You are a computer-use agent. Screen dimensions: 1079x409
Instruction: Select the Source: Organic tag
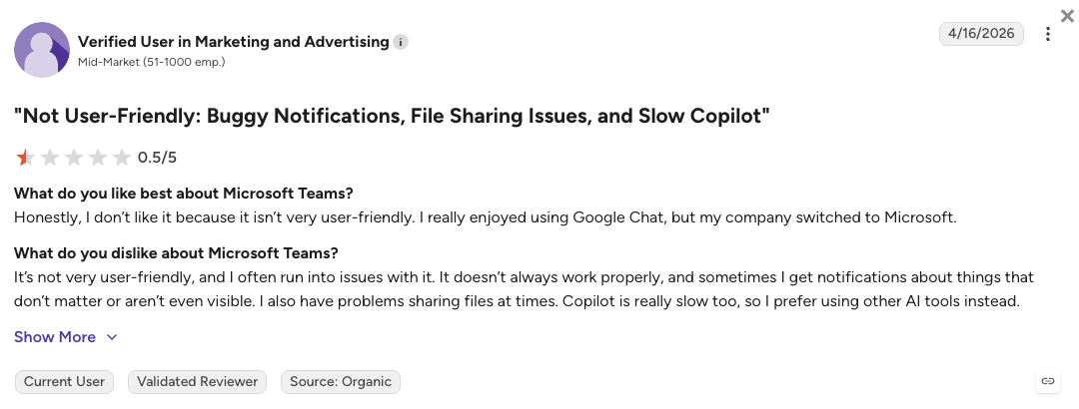point(341,381)
